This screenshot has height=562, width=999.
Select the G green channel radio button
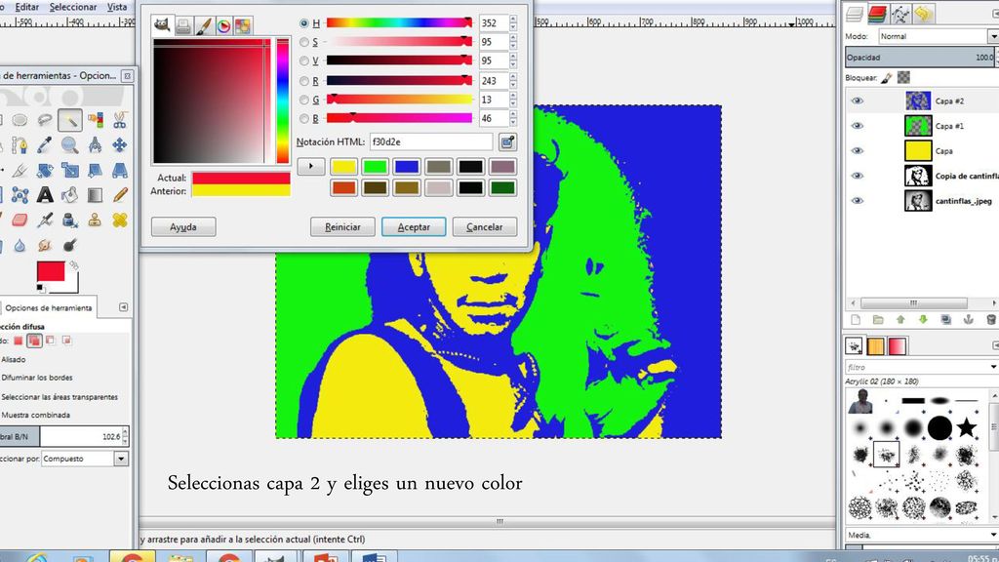pos(304,100)
